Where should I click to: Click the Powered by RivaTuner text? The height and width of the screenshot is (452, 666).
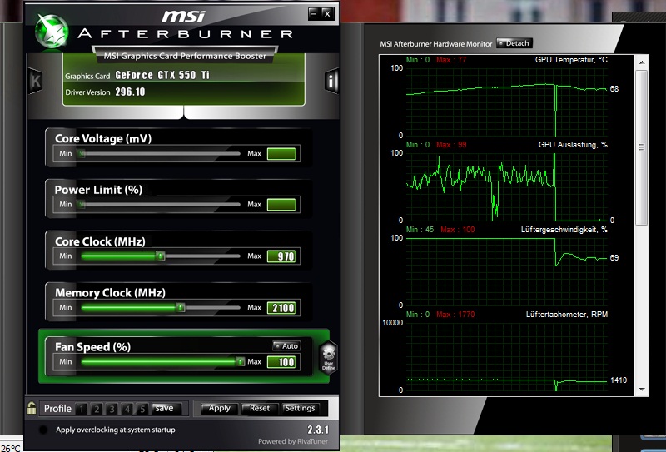(293, 441)
